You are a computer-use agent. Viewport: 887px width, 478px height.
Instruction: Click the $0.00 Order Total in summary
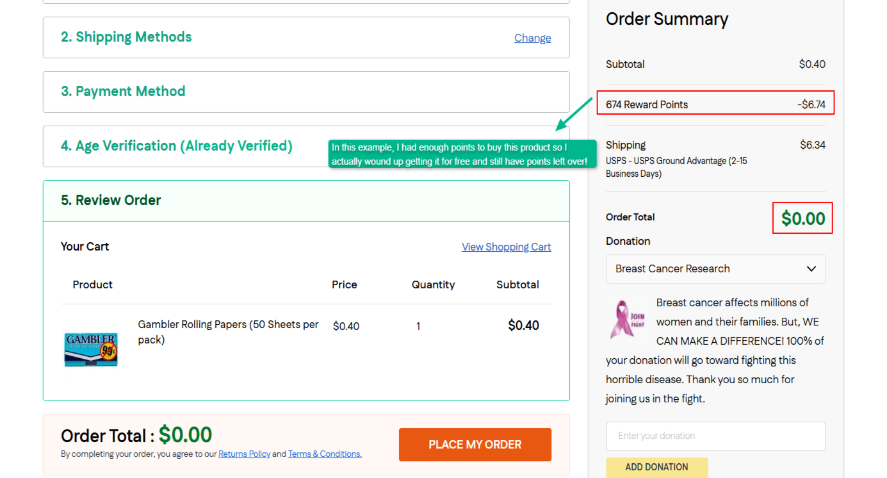(802, 218)
